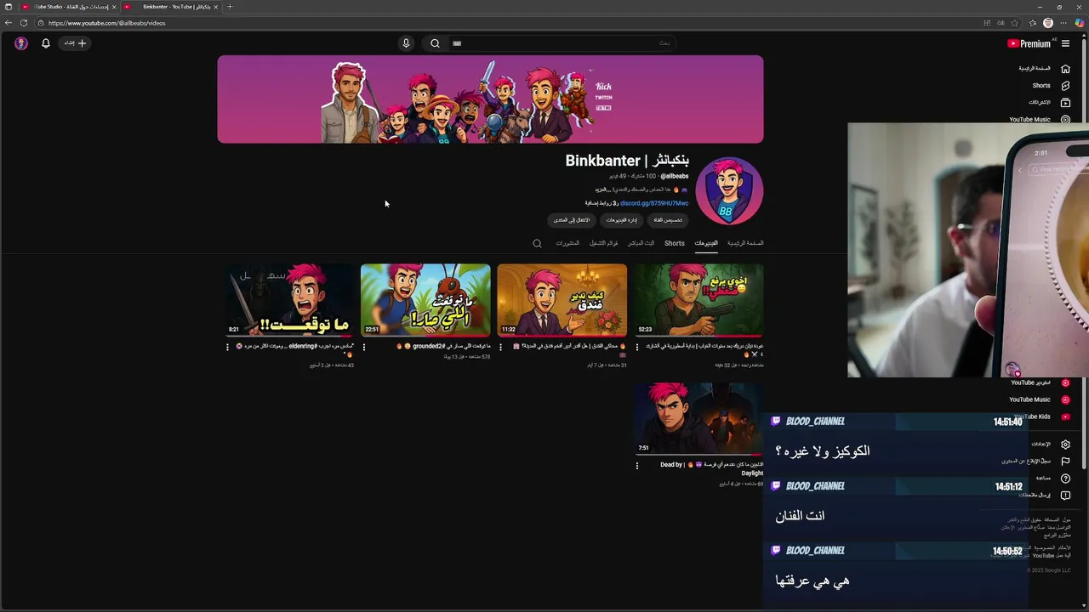Open the Playlists tab
This screenshot has height=612, width=1089.
604,243
